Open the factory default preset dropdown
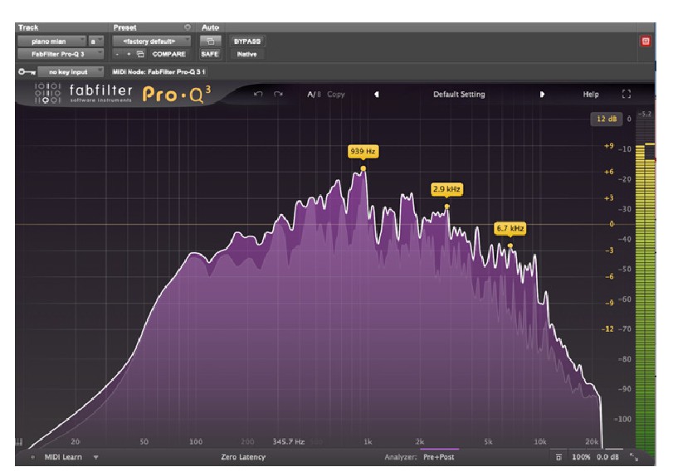 point(151,41)
